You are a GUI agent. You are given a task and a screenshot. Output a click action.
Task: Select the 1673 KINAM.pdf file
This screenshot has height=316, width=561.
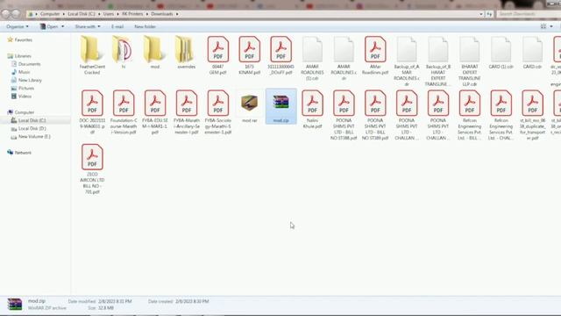tap(249, 55)
